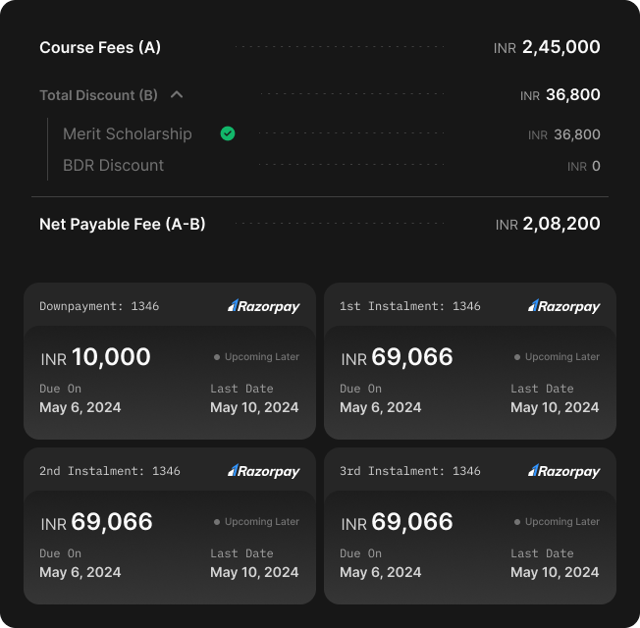Viewport: 640px width, 628px height.
Task: Open the 2nd Instalment: 1346 card header
Action: [x=170, y=471]
